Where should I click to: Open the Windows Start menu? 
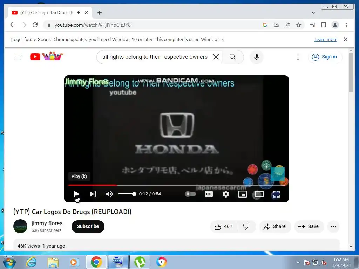[x=9, y=262]
